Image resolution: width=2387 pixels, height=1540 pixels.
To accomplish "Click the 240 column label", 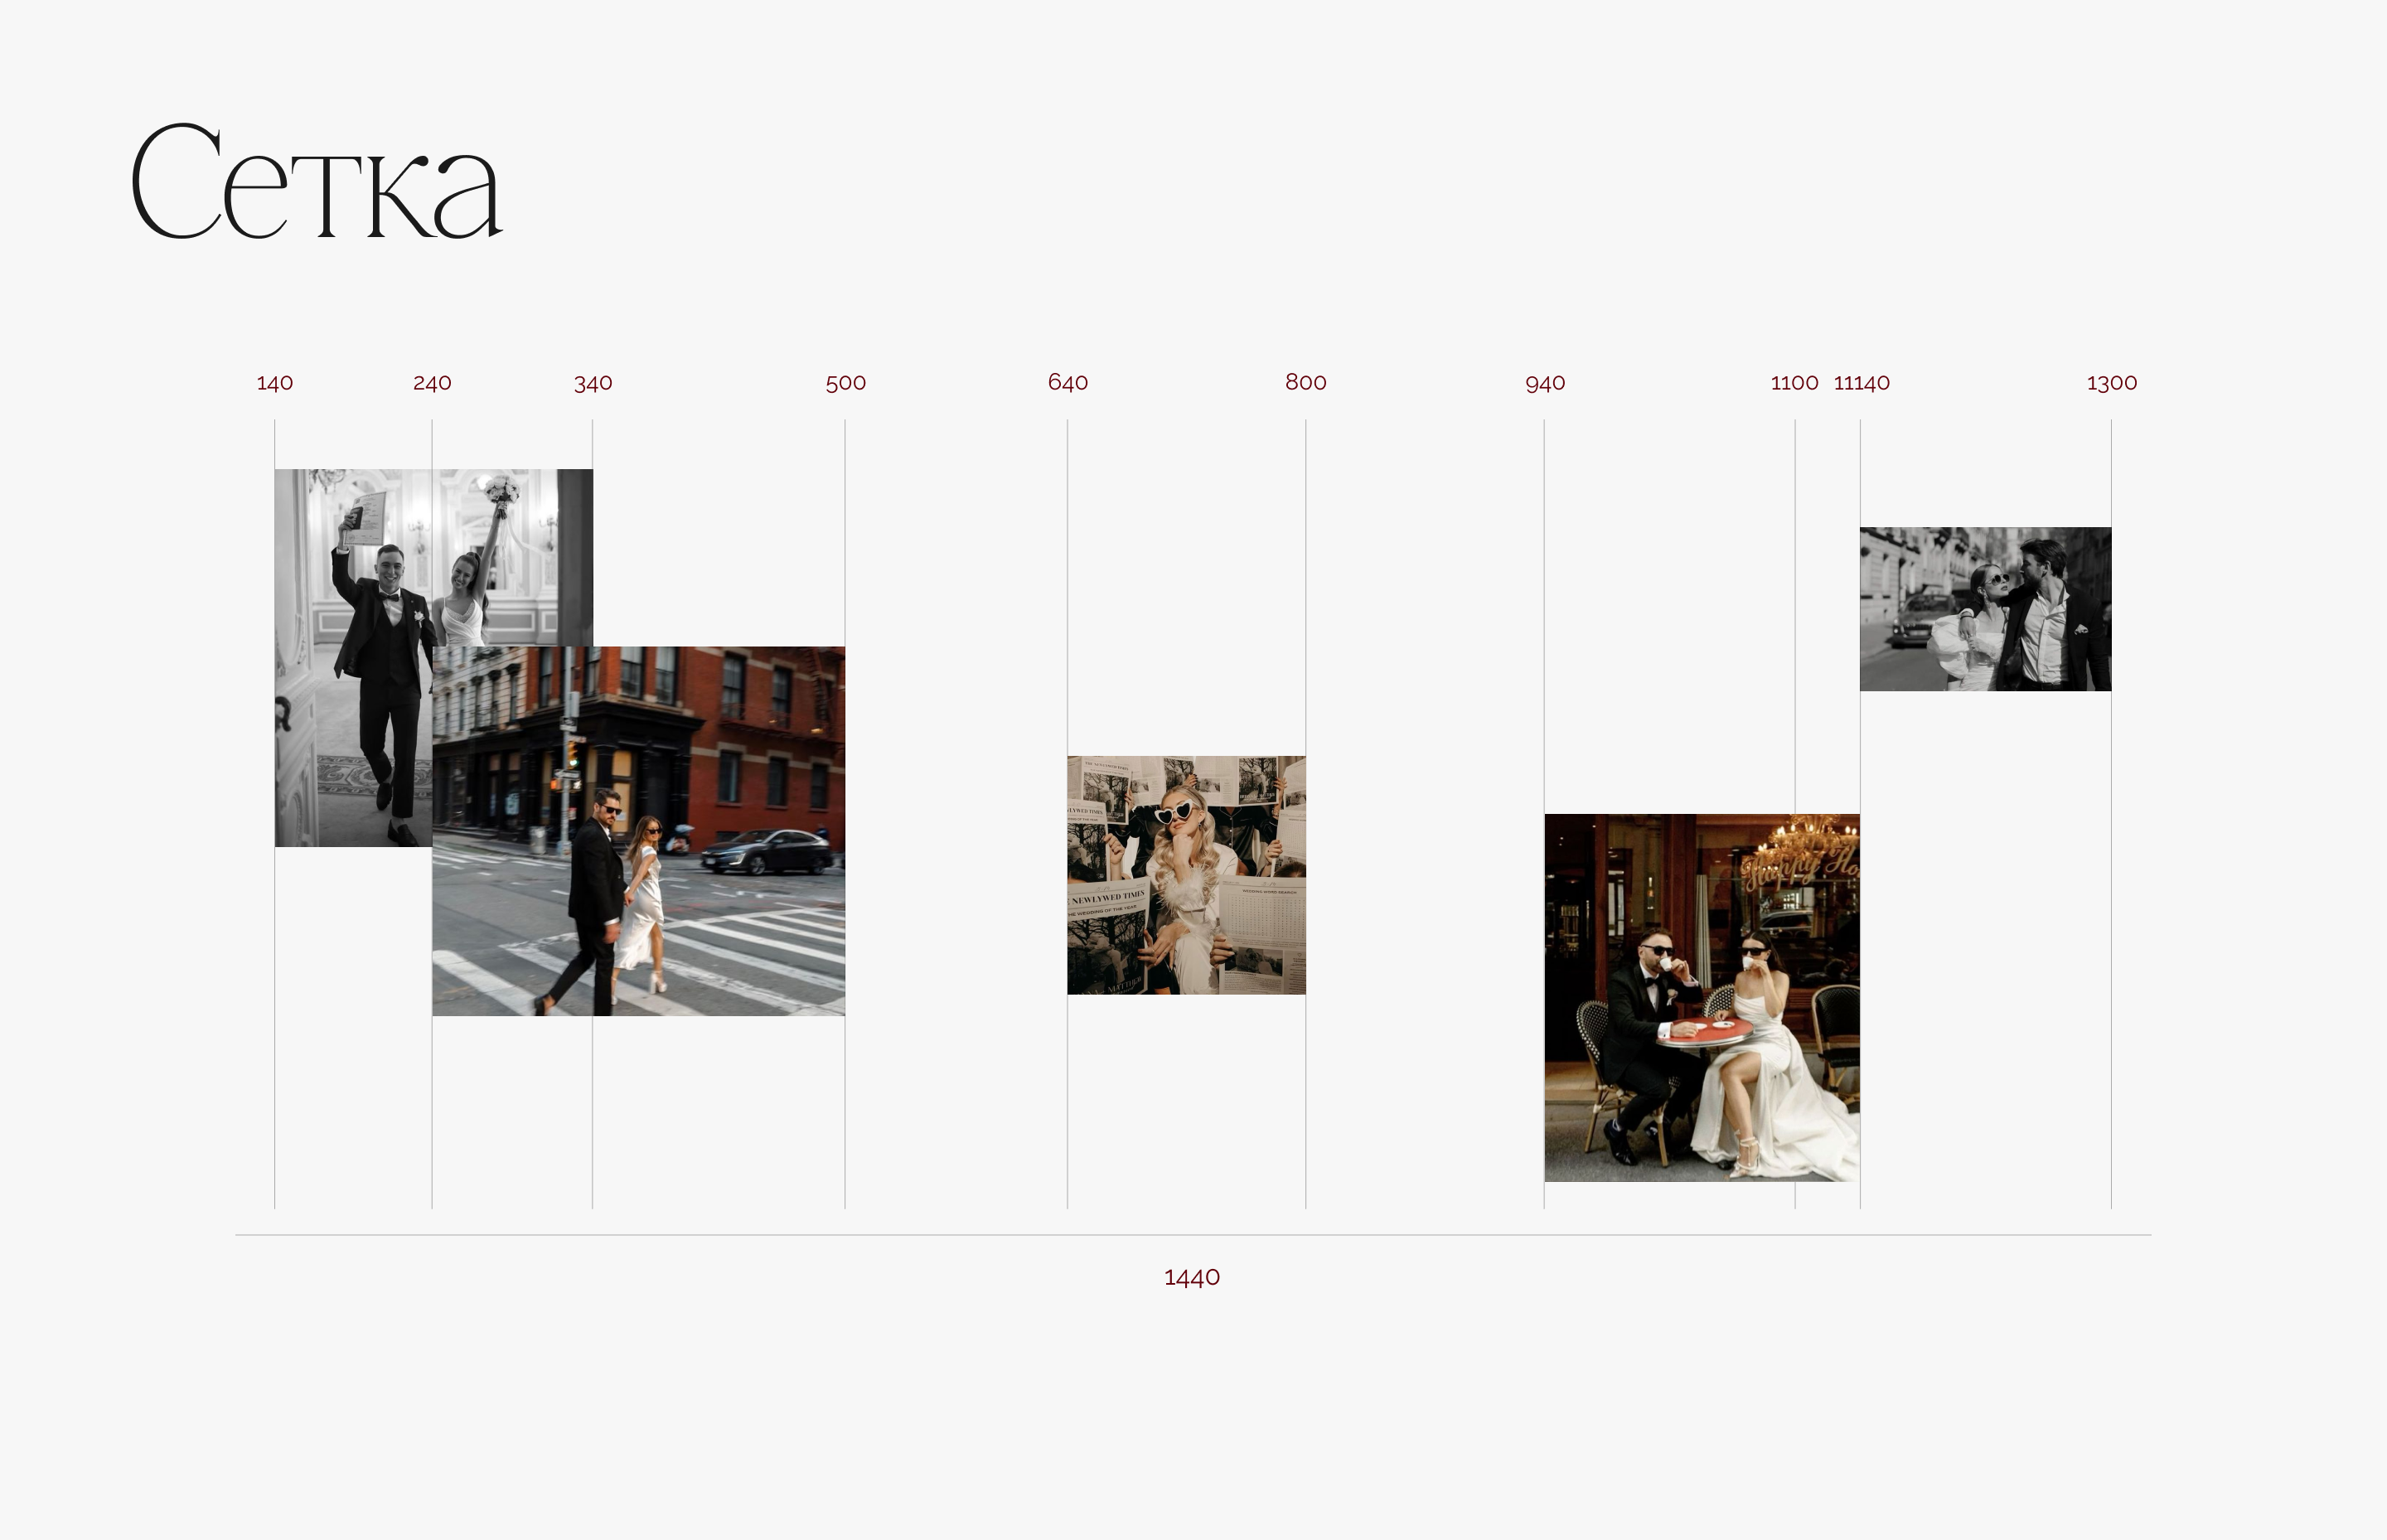I will 432,383.
